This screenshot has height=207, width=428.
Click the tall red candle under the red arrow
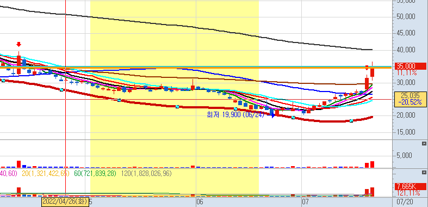tap(18, 64)
